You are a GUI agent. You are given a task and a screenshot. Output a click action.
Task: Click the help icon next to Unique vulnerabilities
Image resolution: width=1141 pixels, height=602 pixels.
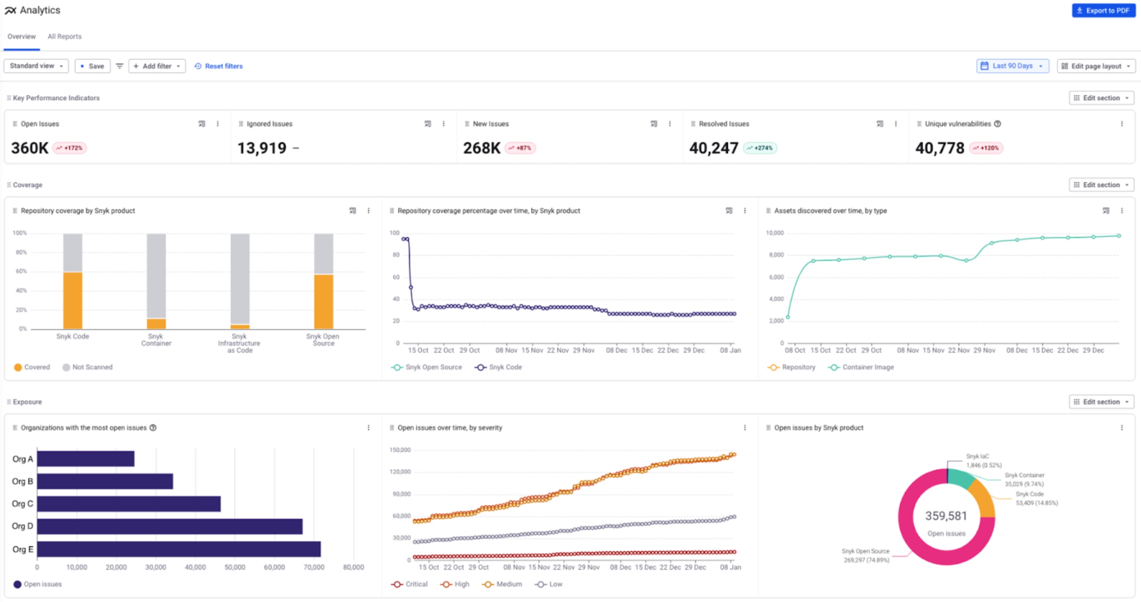tap(997, 124)
